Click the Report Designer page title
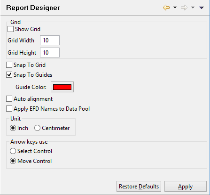 [33, 8]
